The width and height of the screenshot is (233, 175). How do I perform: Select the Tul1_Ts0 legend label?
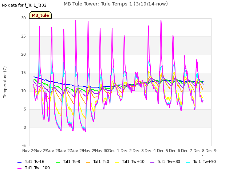101,162
